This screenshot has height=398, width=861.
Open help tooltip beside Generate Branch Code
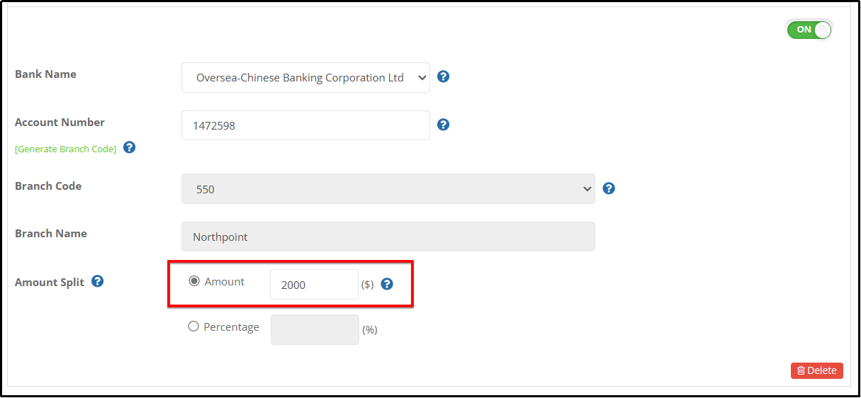[x=129, y=148]
